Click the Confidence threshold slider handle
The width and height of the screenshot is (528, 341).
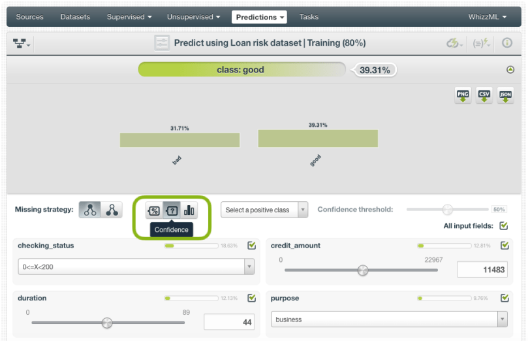click(447, 210)
